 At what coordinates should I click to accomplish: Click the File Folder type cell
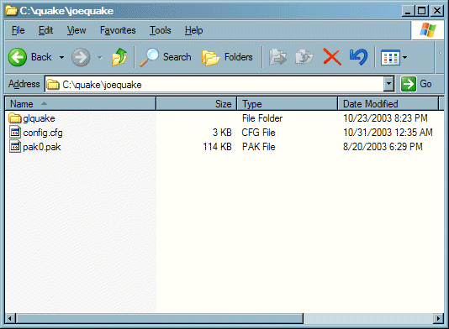coord(262,118)
